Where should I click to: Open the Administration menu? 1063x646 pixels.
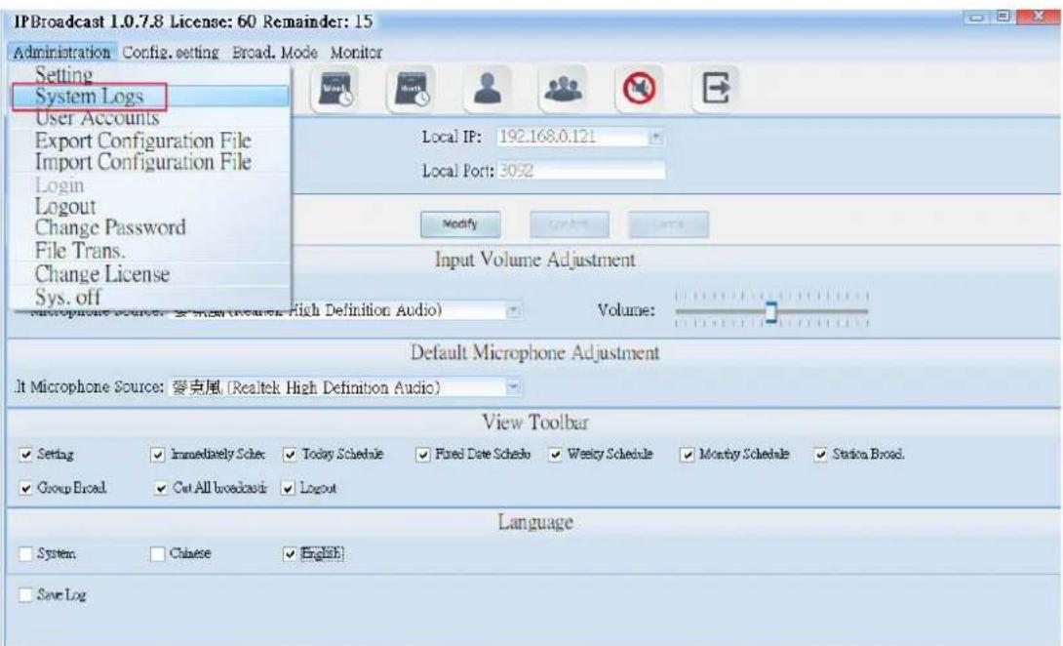pos(61,53)
